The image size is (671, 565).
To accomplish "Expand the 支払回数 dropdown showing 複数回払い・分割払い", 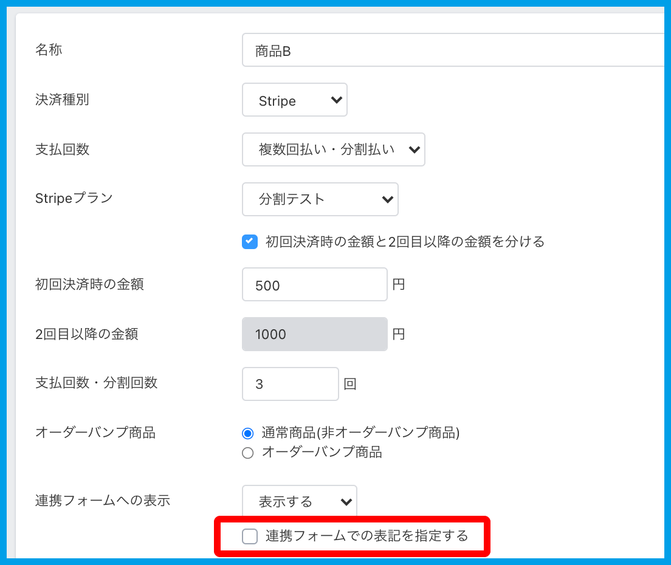I will click(333, 149).
